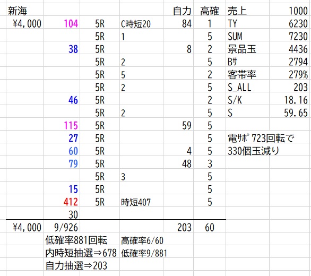This screenshot has height=276, width=311.
Task: Select the 自力抽選⇒203 cell
Action: point(76,265)
